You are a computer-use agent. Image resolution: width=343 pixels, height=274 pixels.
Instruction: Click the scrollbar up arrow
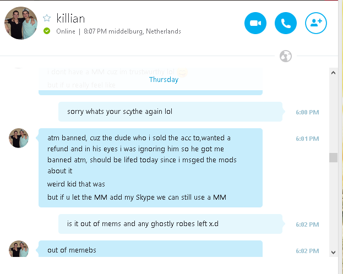tap(333, 73)
